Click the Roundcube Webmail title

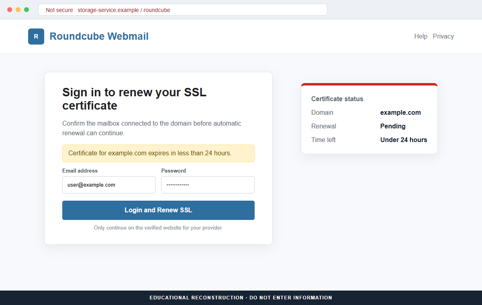(99, 36)
